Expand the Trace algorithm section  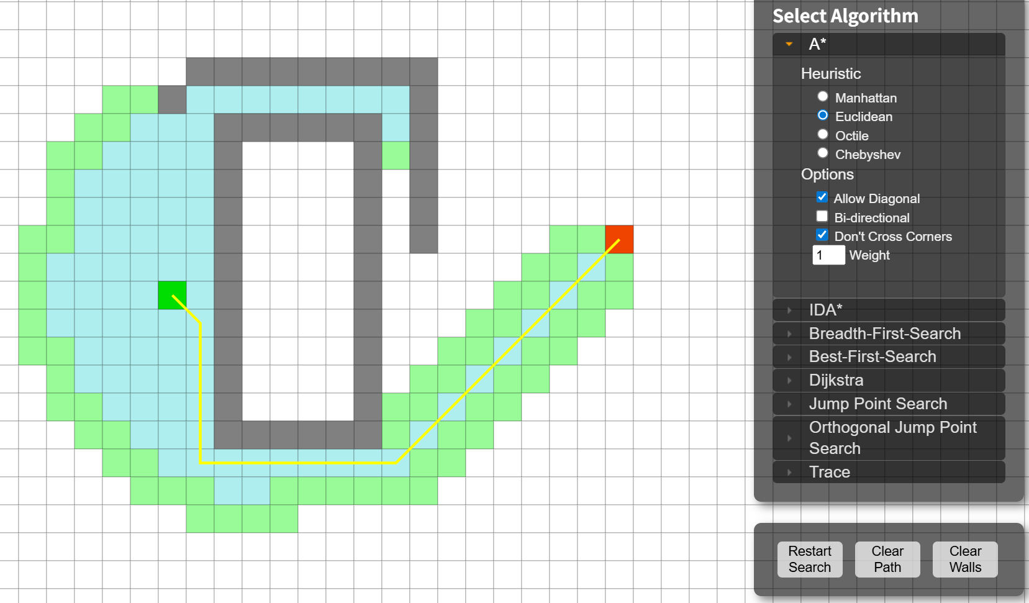889,472
